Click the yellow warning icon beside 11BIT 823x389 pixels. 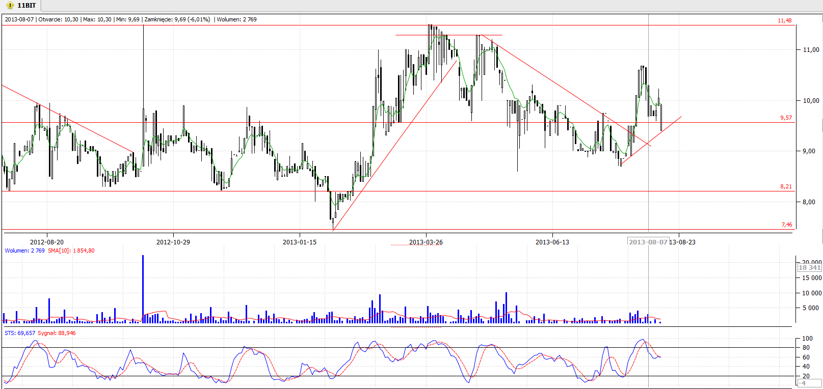pos(10,5)
